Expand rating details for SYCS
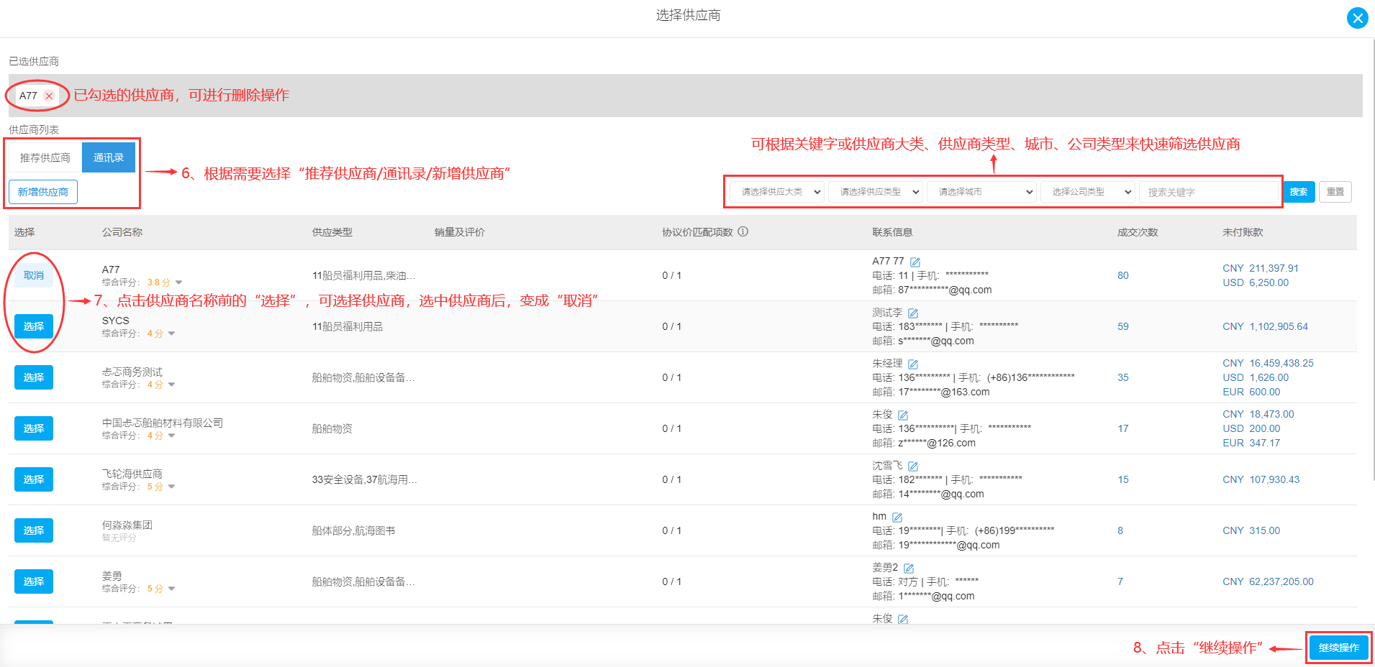 click(171, 333)
